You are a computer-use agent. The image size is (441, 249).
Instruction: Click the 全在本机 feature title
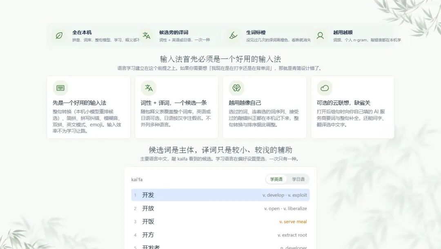point(82,32)
